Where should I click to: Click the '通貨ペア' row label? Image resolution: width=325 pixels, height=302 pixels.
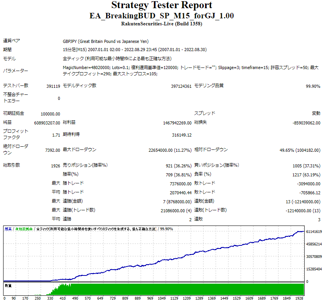pyautogui.click(x=12, y=41)
